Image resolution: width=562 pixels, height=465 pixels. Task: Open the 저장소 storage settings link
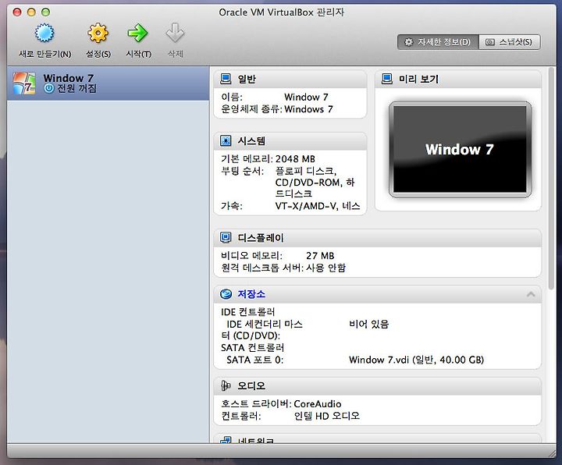[x=251, y=294]
